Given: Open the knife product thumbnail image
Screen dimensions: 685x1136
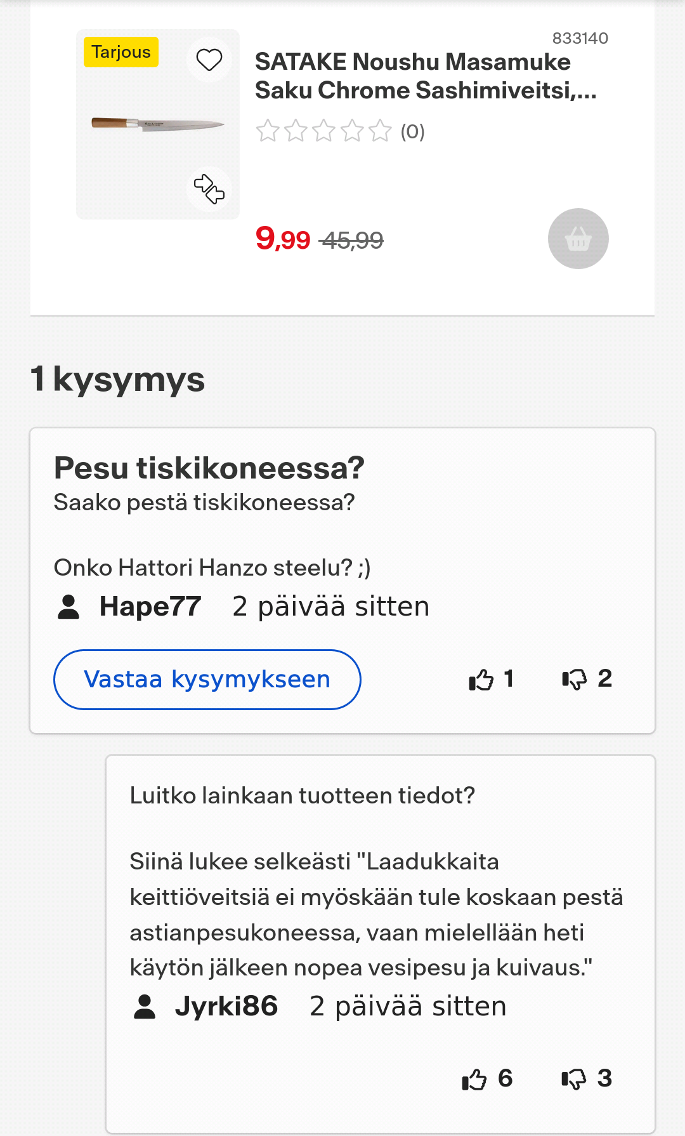Looking at the screenshot, I should click(157, 124).
